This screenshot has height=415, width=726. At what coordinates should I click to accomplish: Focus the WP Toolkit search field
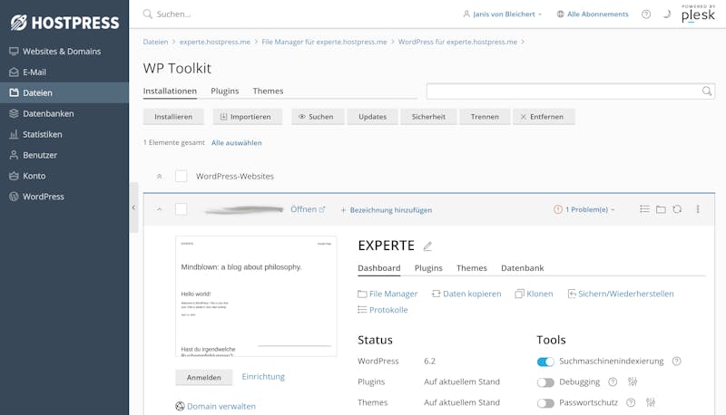(571, 91)
